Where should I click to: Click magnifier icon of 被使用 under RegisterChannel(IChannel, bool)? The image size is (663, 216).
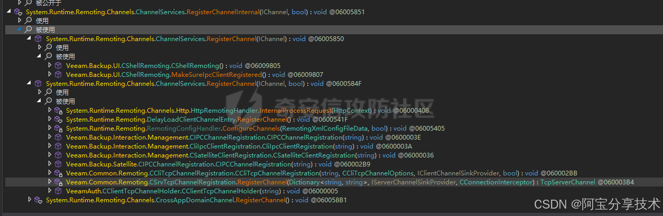click(x=49, y=101)
